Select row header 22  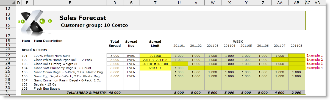pos(8,55)
